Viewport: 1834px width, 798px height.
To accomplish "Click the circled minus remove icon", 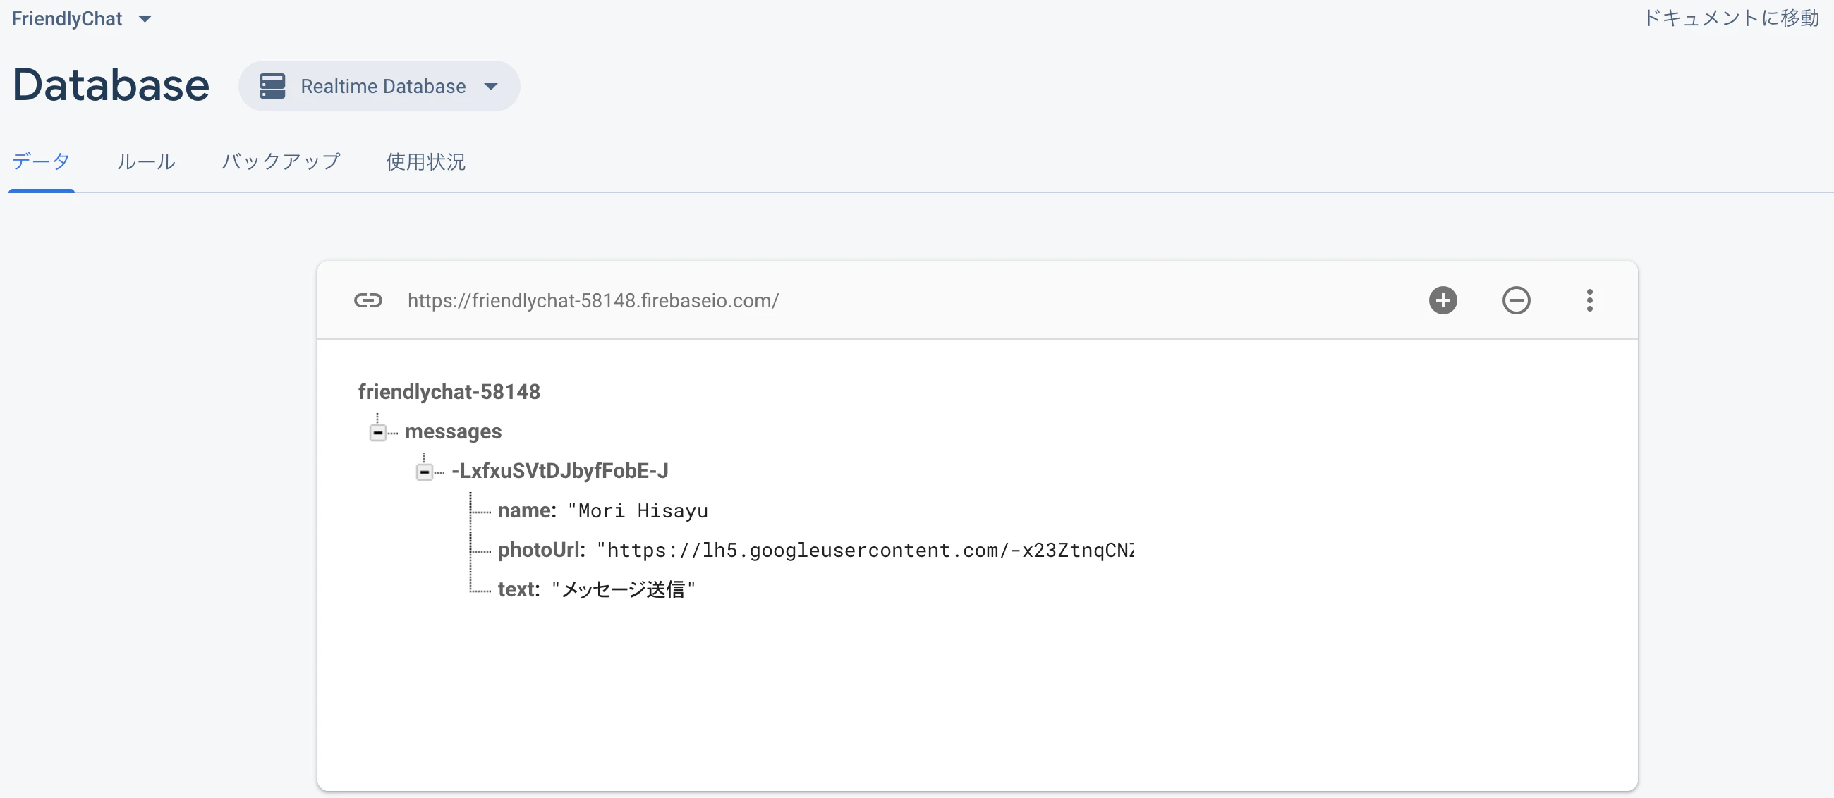I will point(1516,300).
